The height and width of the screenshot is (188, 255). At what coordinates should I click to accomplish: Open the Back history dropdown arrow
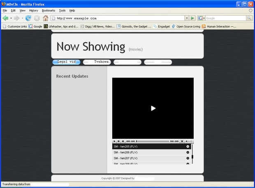[x=11, y=18]
